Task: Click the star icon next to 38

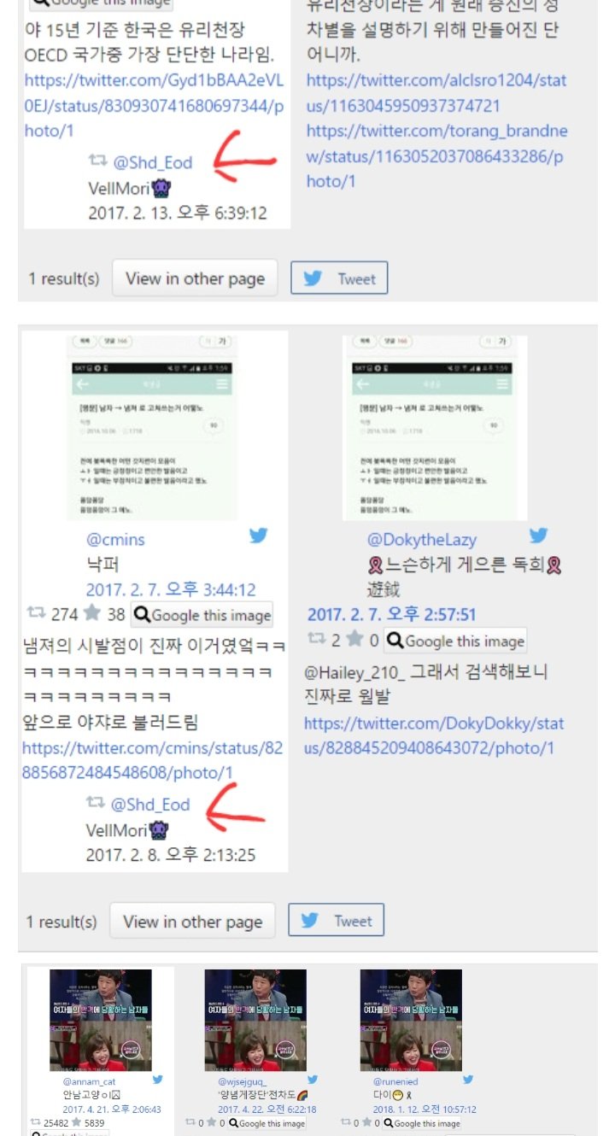Action: pos(93,613)
